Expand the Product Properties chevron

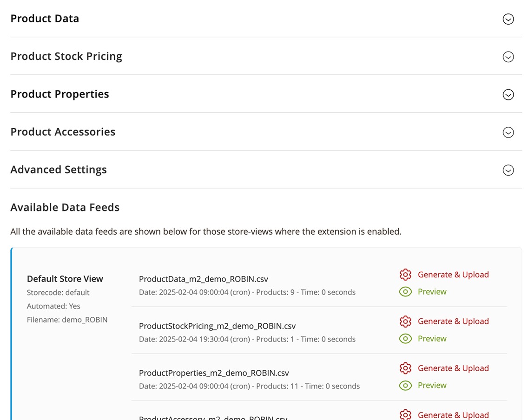(x=508, y=94)
